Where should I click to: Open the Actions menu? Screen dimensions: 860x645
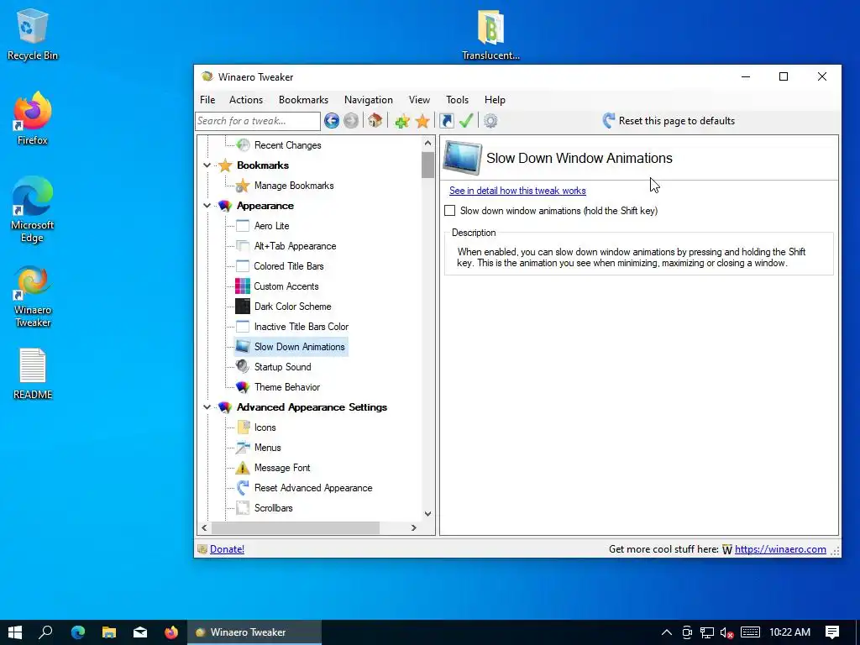246,100
